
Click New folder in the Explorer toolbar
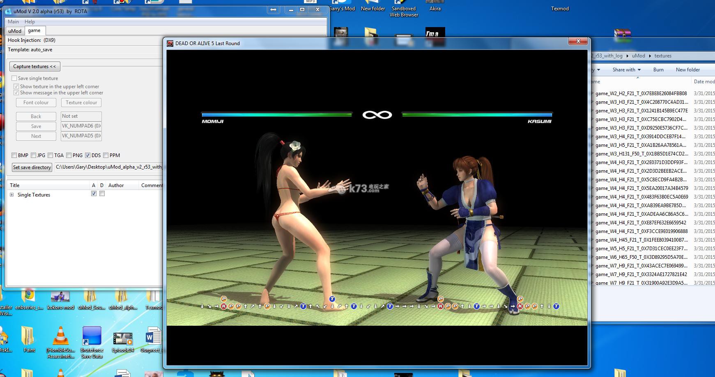688,70
